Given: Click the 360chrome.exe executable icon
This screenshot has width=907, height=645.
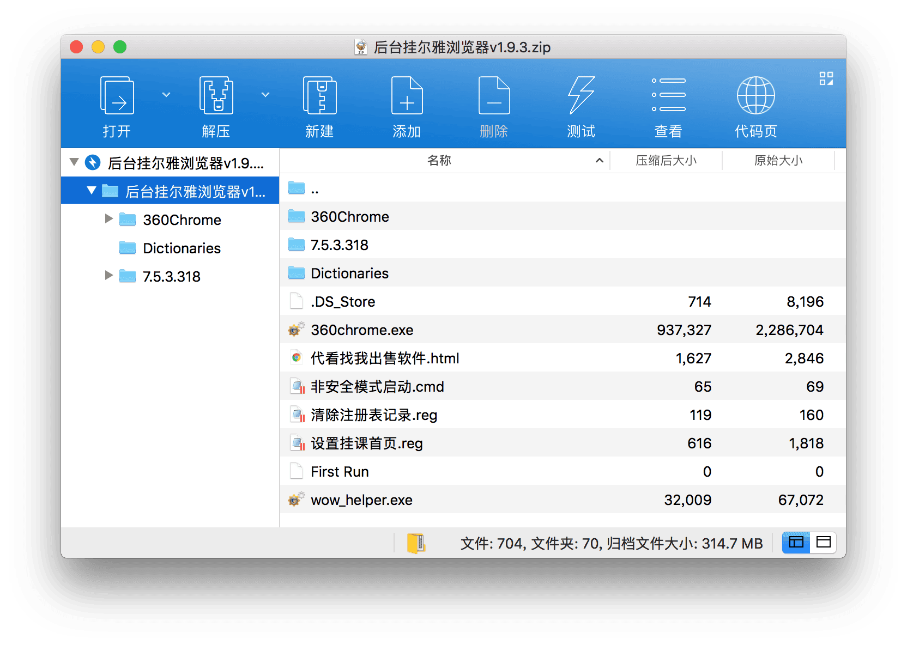Looking at the screenshot, I should tap(296, 329).
